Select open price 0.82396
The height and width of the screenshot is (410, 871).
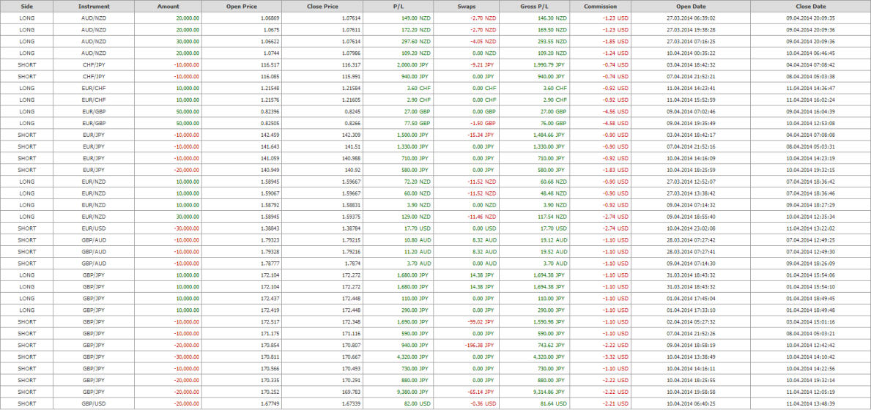pos(270,111)
